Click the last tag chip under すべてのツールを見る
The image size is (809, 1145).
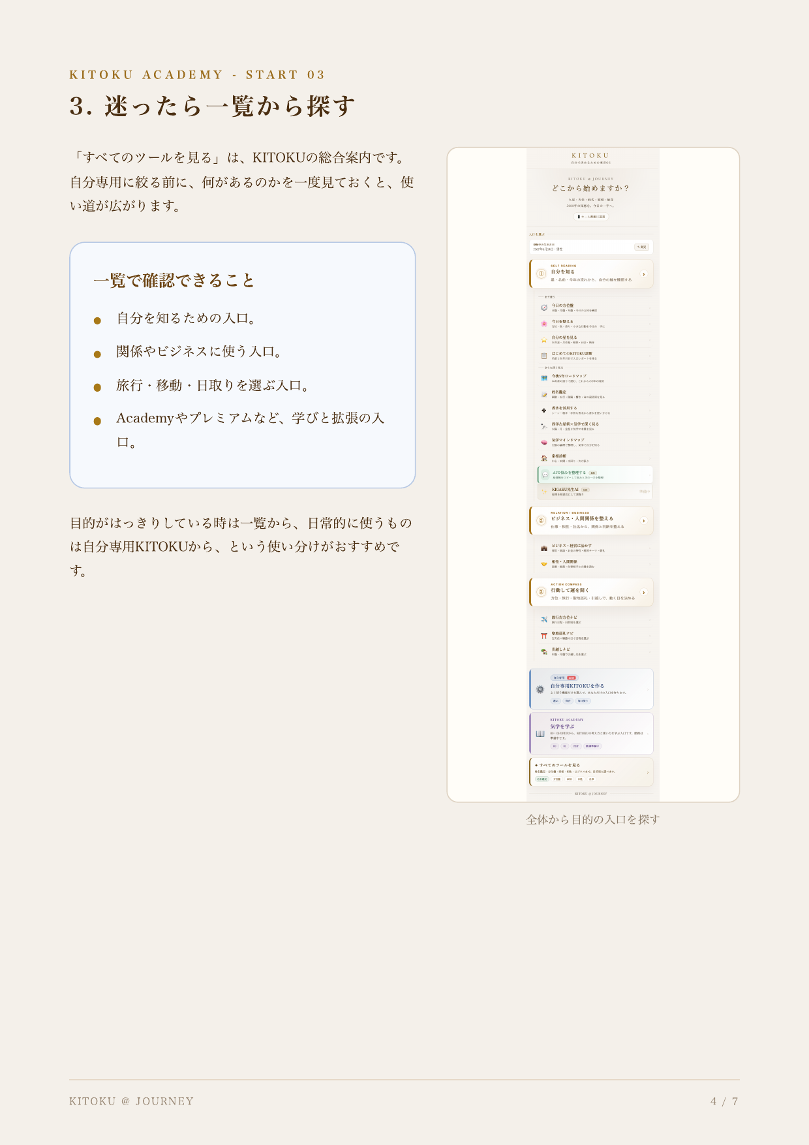[592, 779]
